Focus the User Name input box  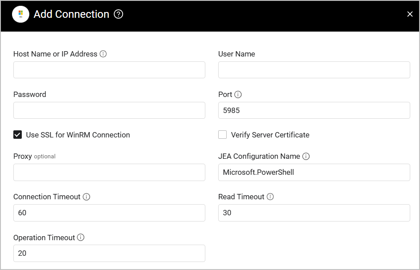coord(314,70)
